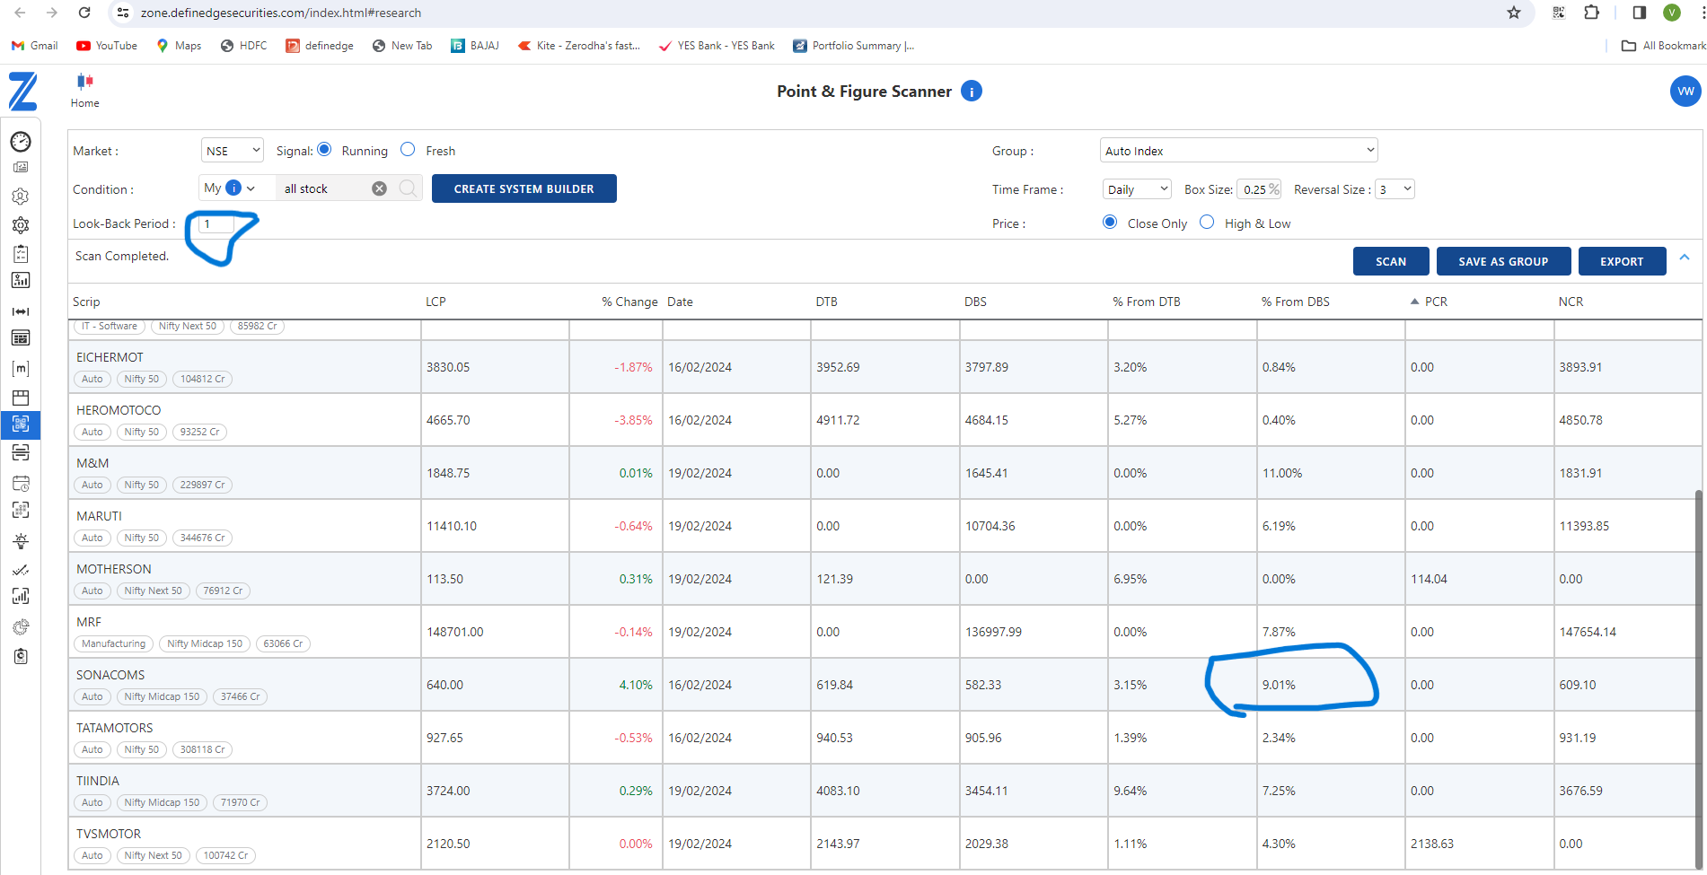Open the browser extensions puzzle icon

[x=1592, y=13]
